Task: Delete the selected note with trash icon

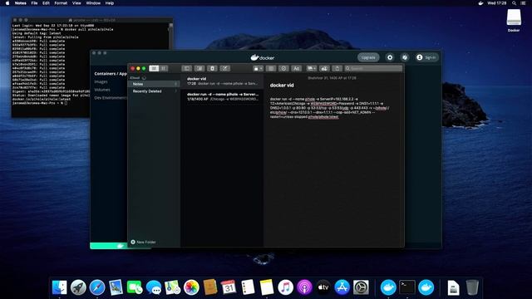Action: pos(213,68)
